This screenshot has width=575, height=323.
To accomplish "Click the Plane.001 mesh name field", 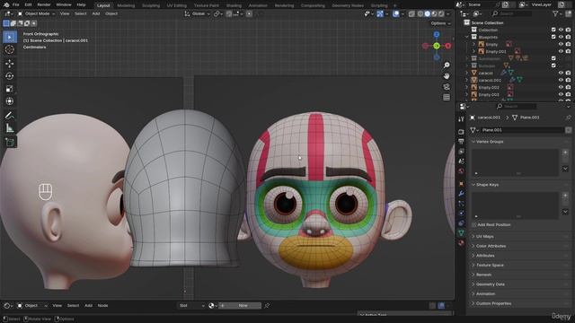I will tap(522, 130).
